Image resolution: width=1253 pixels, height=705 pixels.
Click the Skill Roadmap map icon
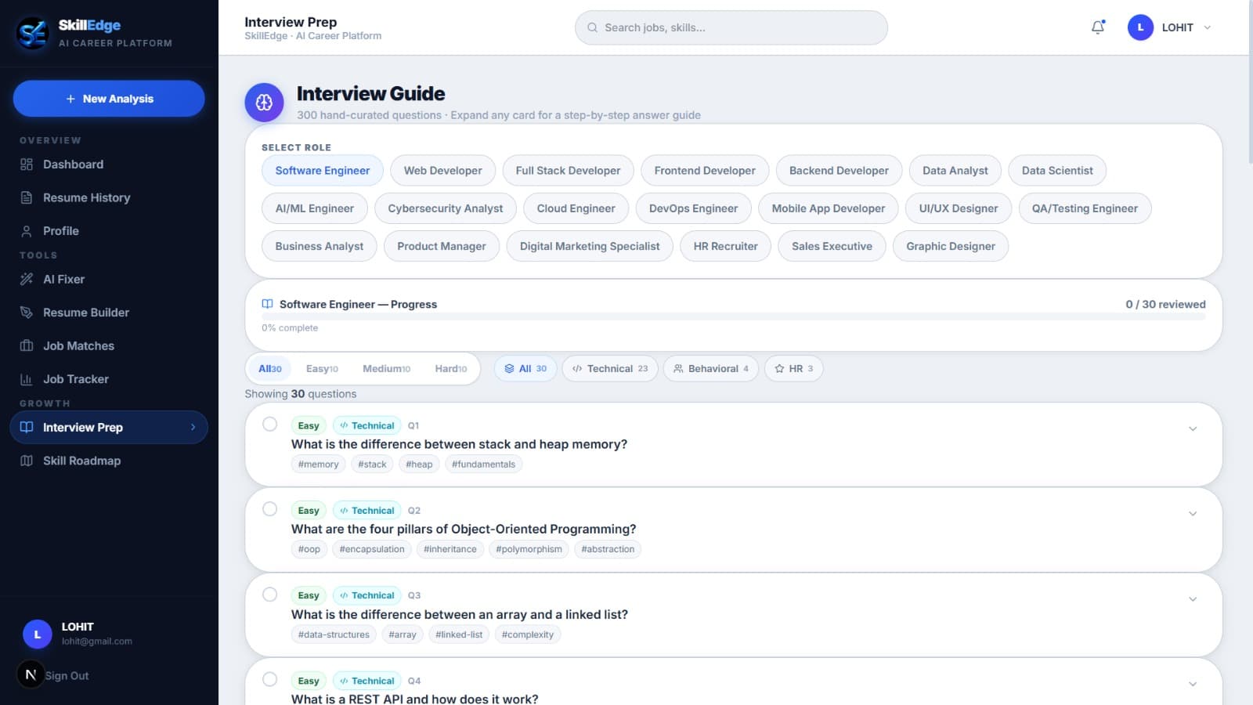click(27, 461)
